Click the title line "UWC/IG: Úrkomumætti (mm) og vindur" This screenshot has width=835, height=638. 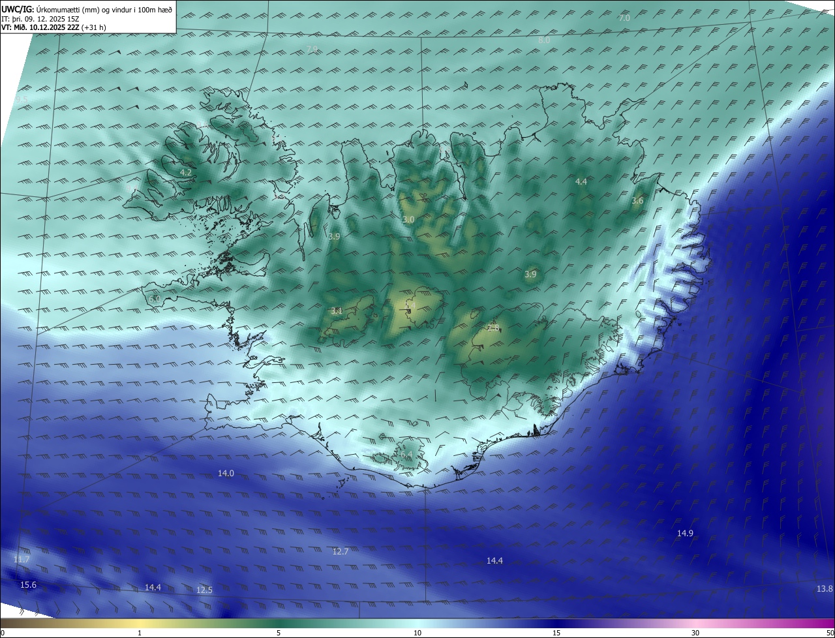86,9
